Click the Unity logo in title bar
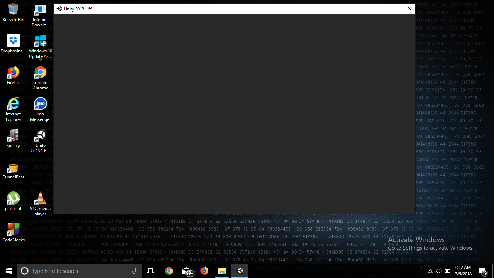 (x=59, y=9)
